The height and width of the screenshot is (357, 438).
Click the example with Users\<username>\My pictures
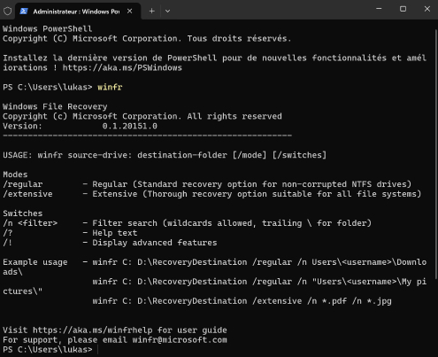pos(215,286)
